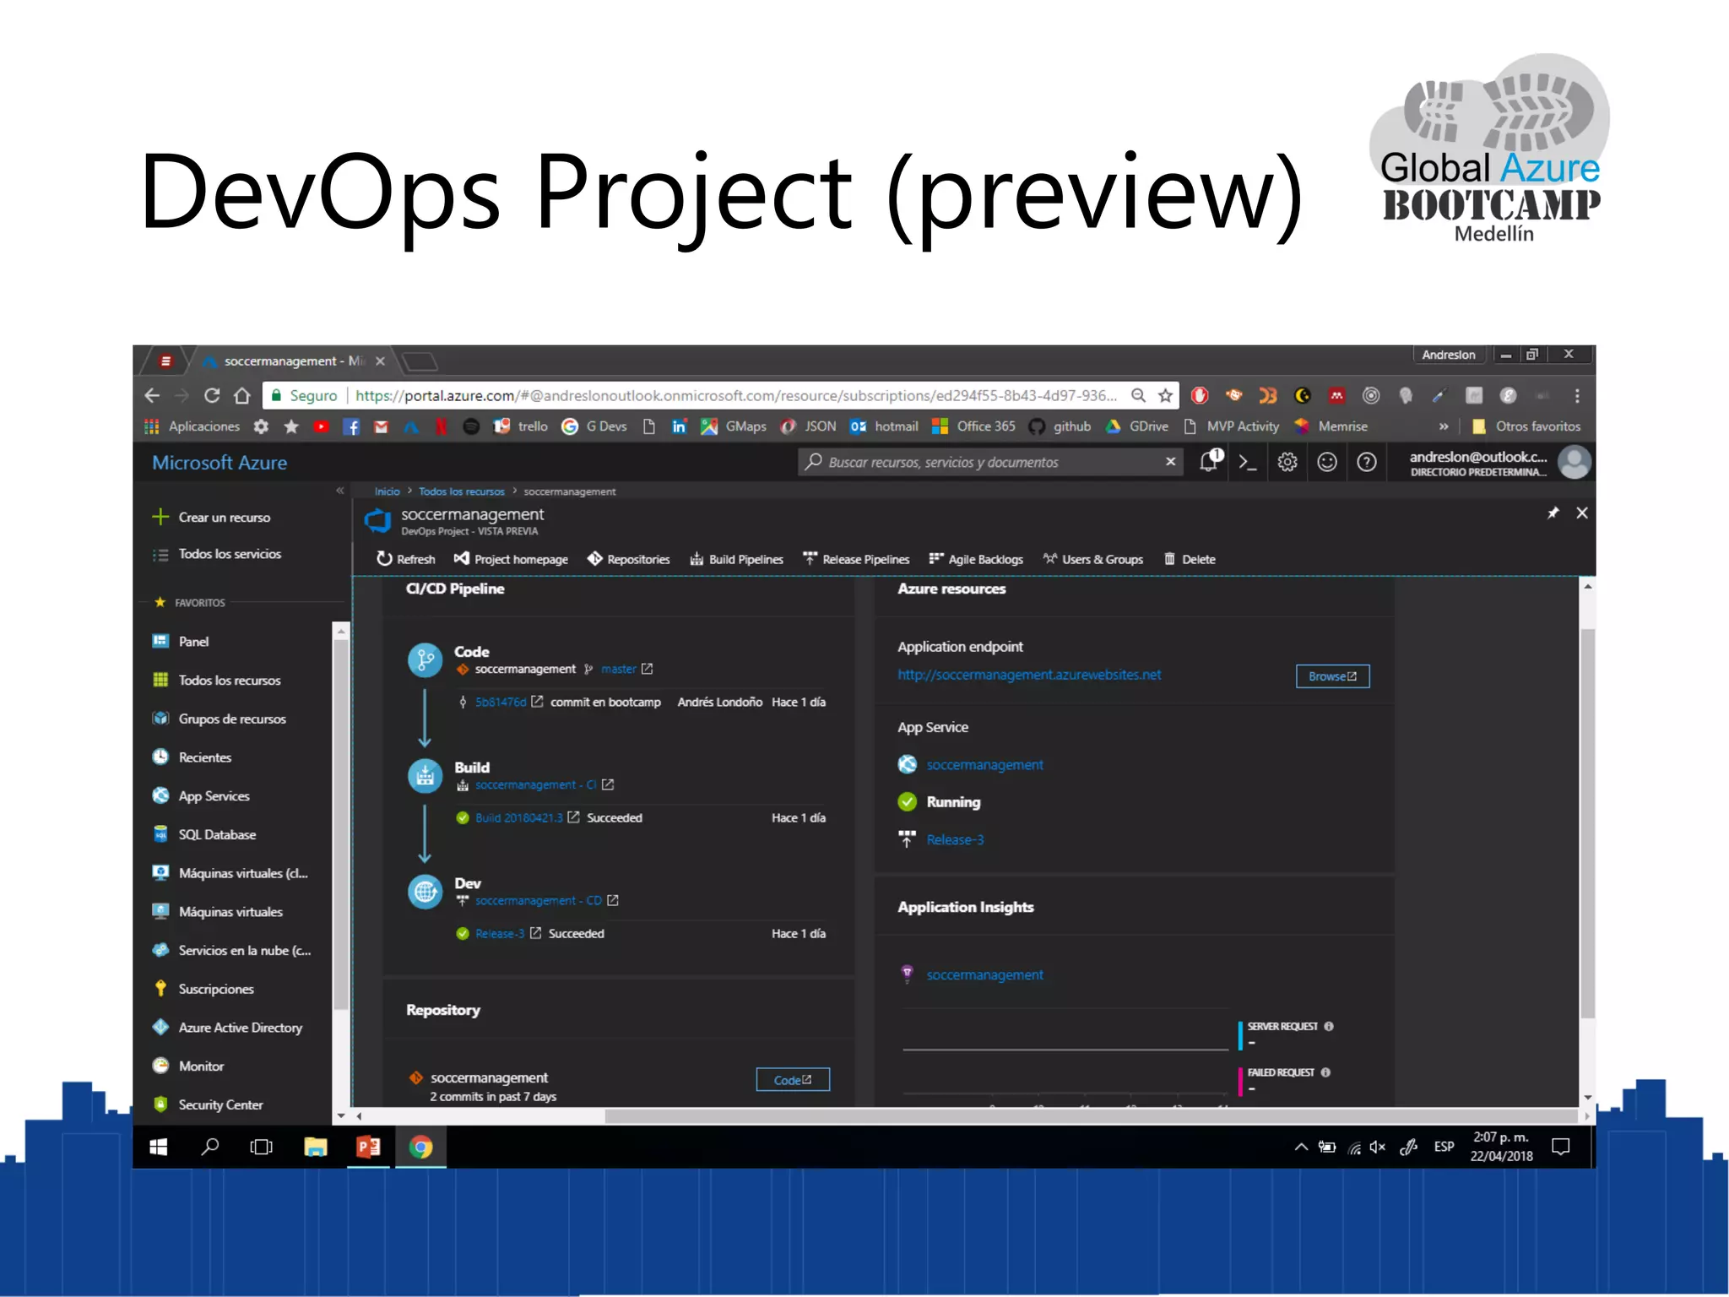Open Release-3 link under App Service
This screenshot has width=1729, height=1297.
pos(955,839)
